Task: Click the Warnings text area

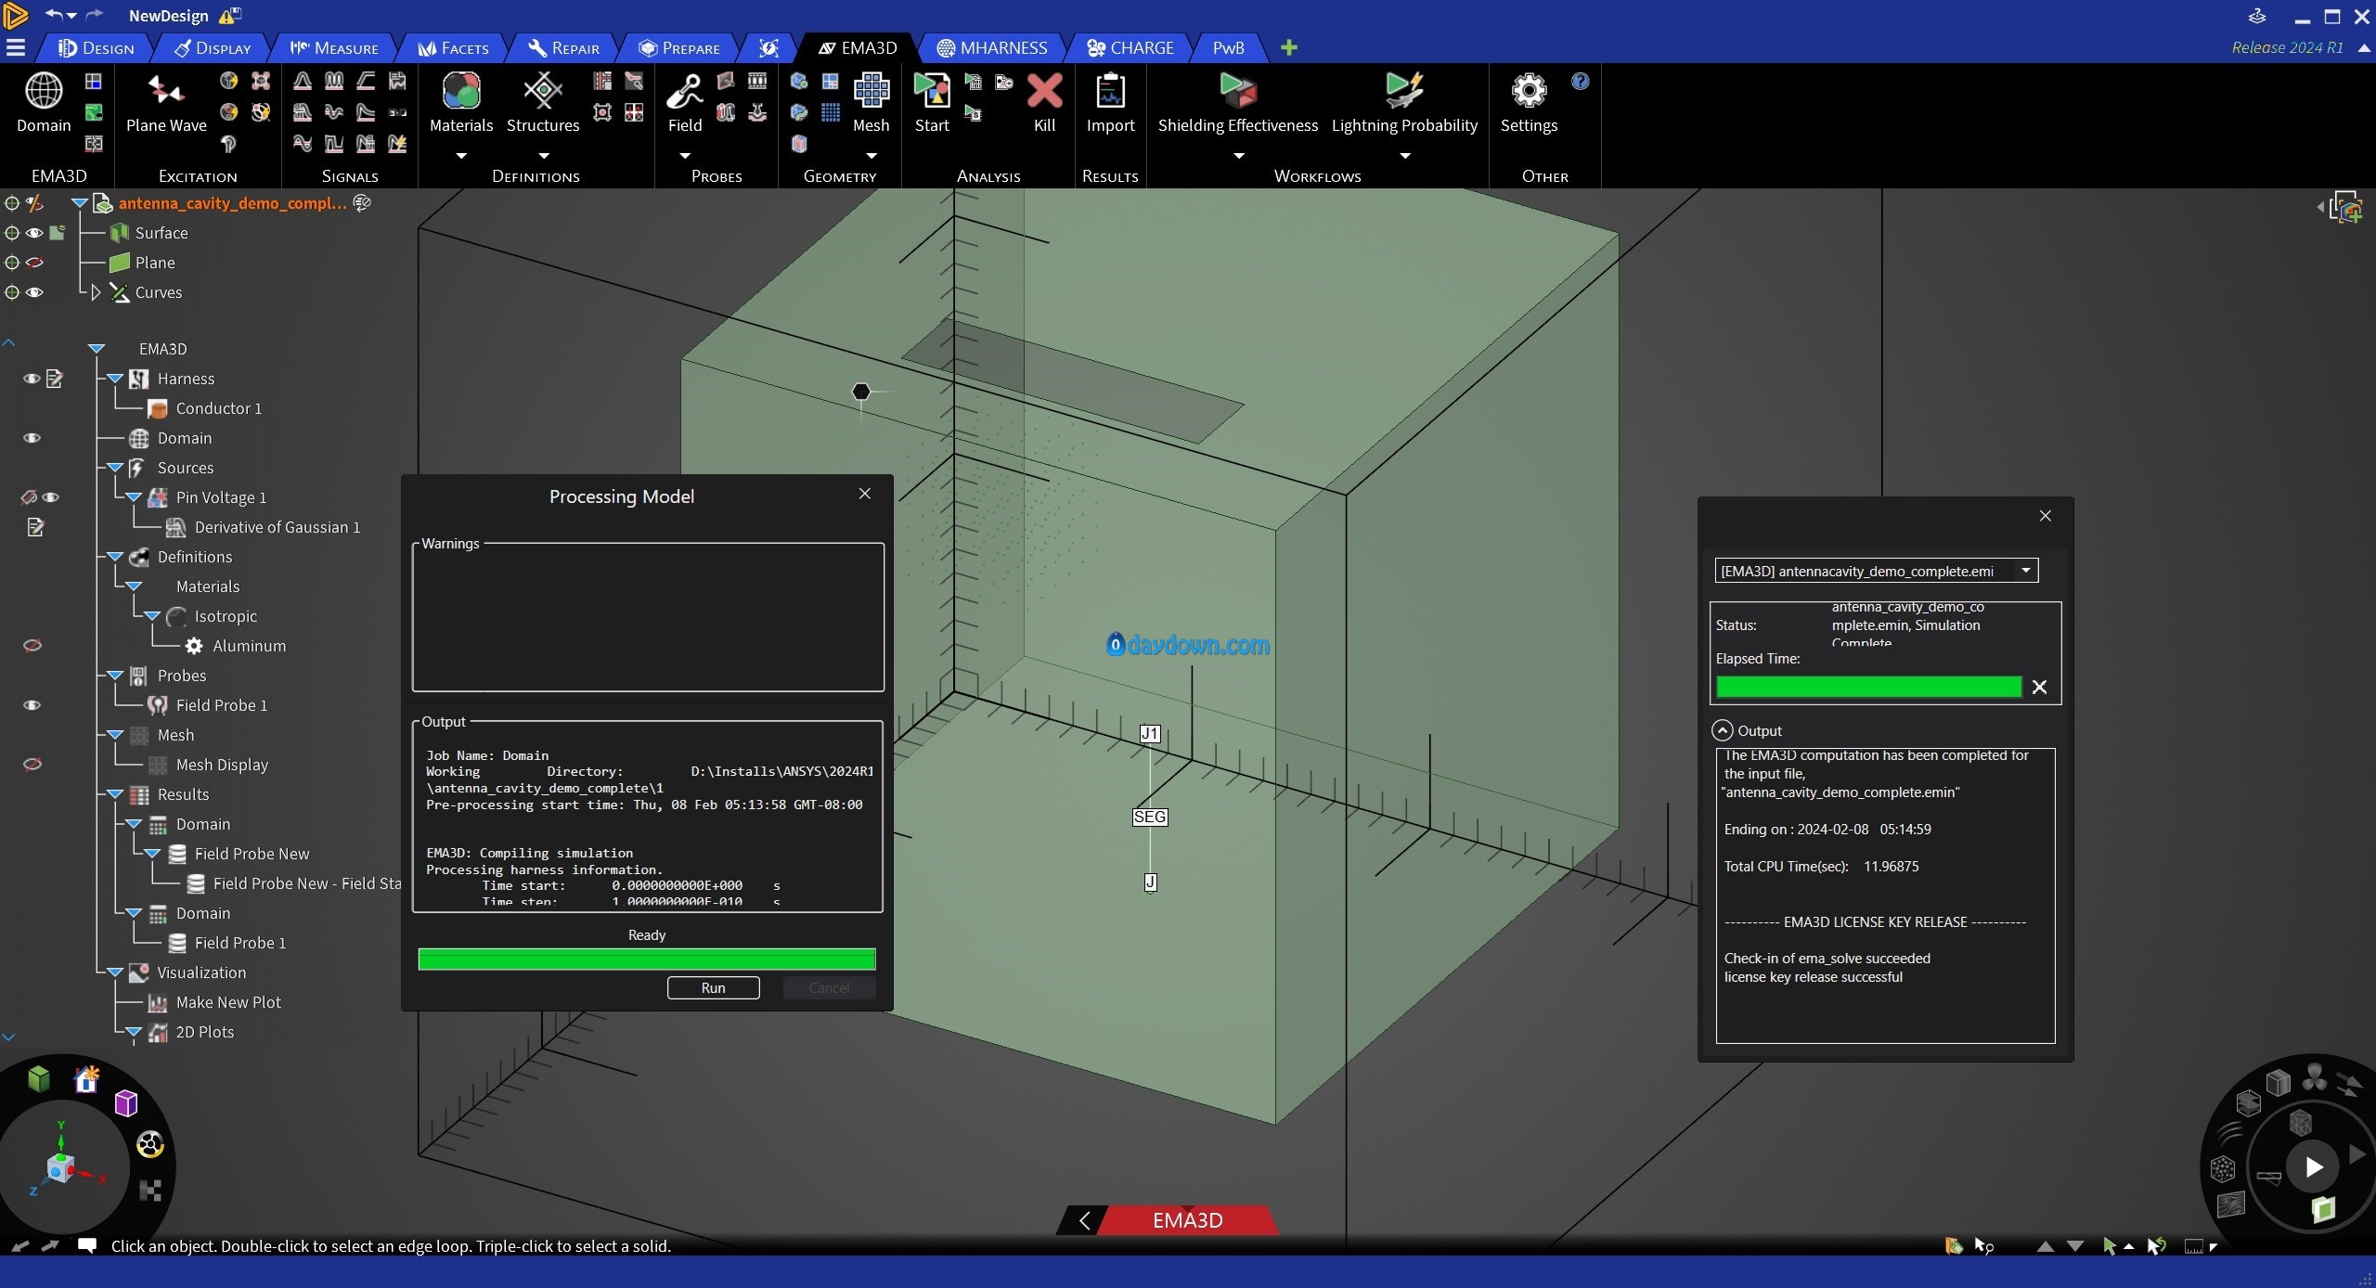Action: coord(648,617)
